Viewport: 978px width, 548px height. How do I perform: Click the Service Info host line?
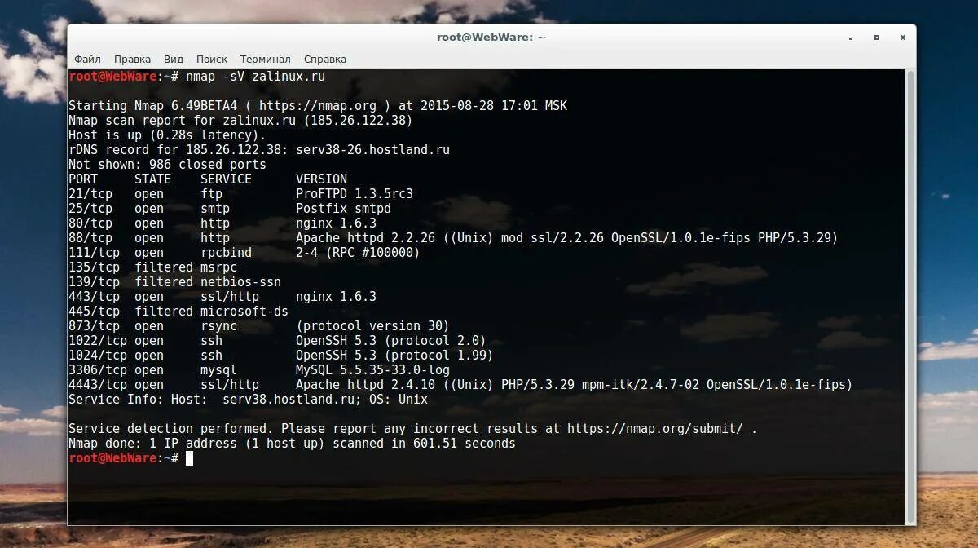click(x=248, y=400)
